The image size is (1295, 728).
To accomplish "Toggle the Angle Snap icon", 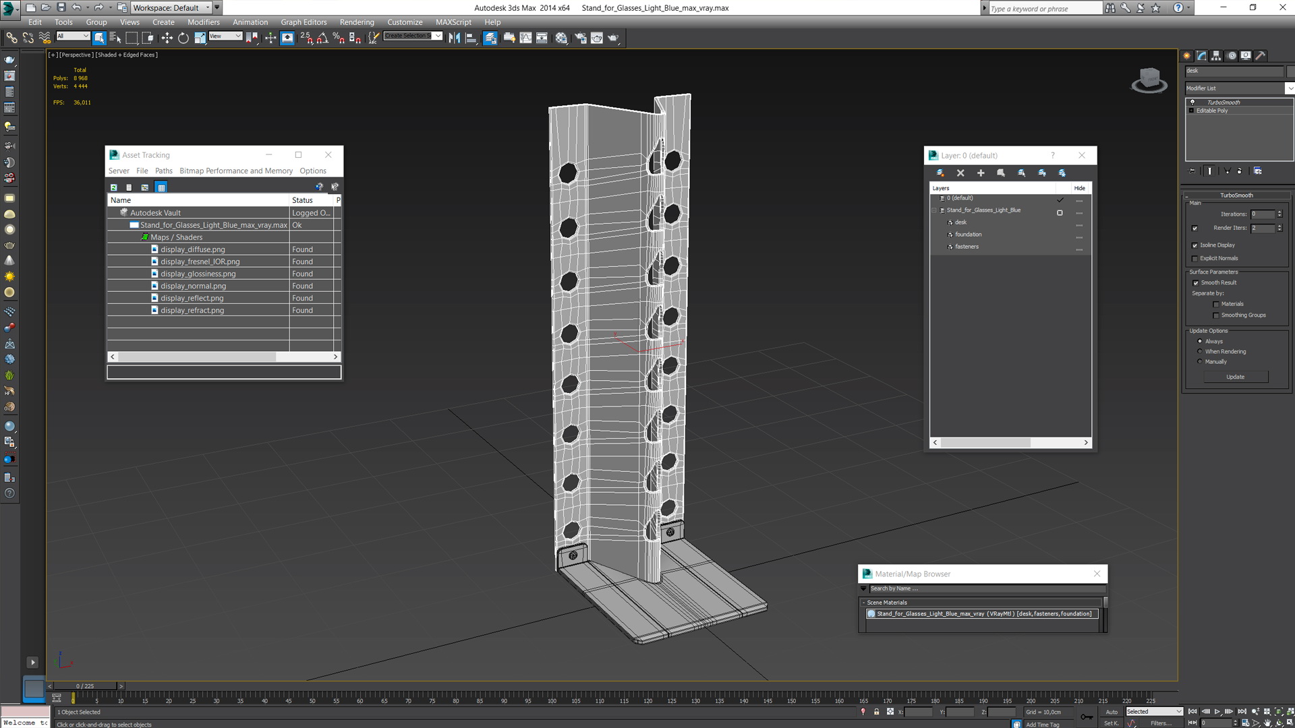I will click(322, 38).
